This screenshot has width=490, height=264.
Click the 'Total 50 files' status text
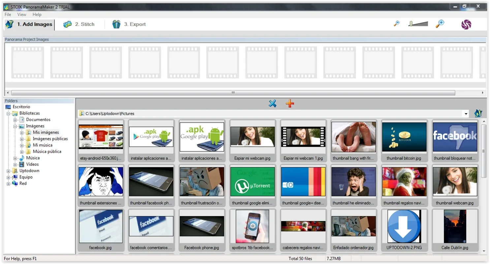point(300,259)
